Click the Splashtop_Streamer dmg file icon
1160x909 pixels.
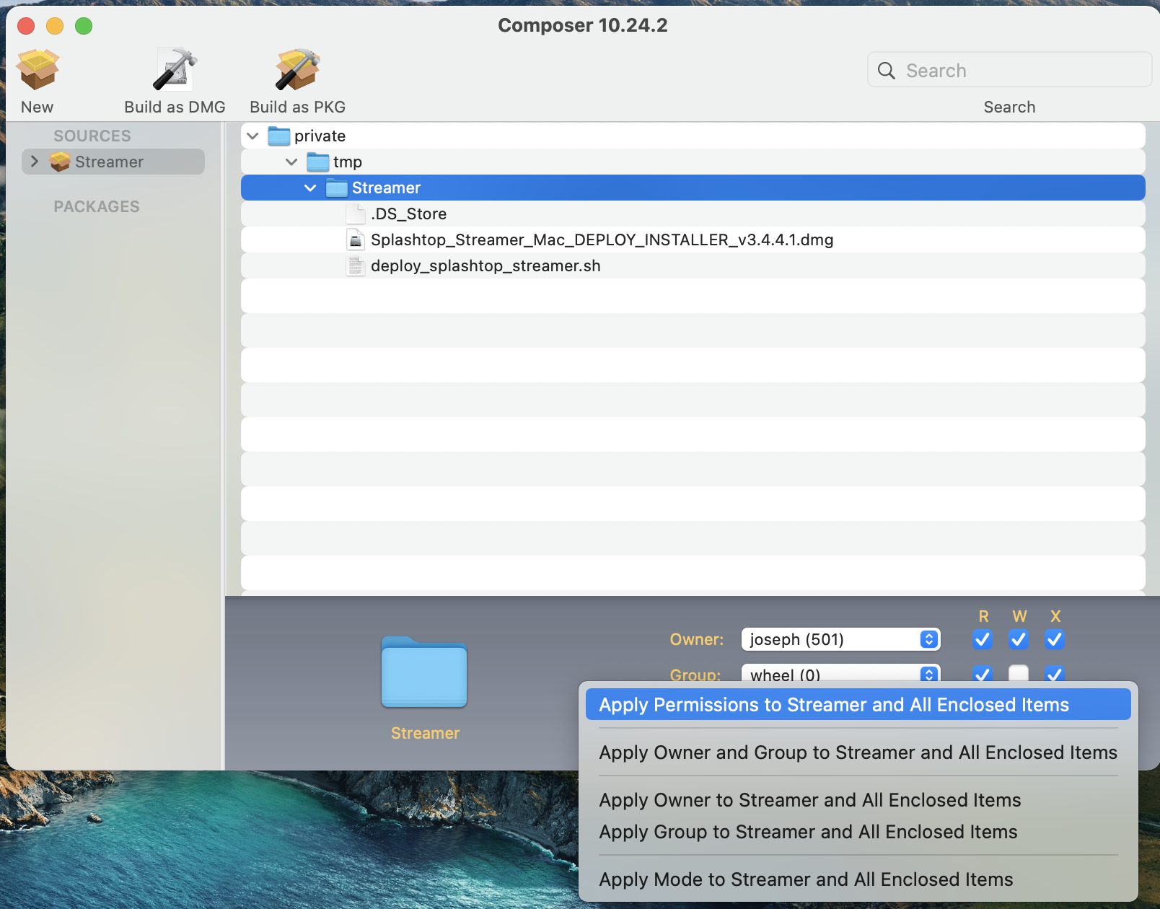pyautogui.click(x=356, y=239)
